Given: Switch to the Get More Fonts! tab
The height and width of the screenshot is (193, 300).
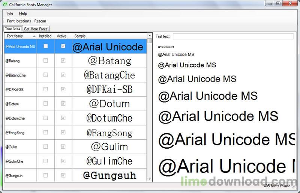Looking at the screenshot, I should [x=36, y=29].
